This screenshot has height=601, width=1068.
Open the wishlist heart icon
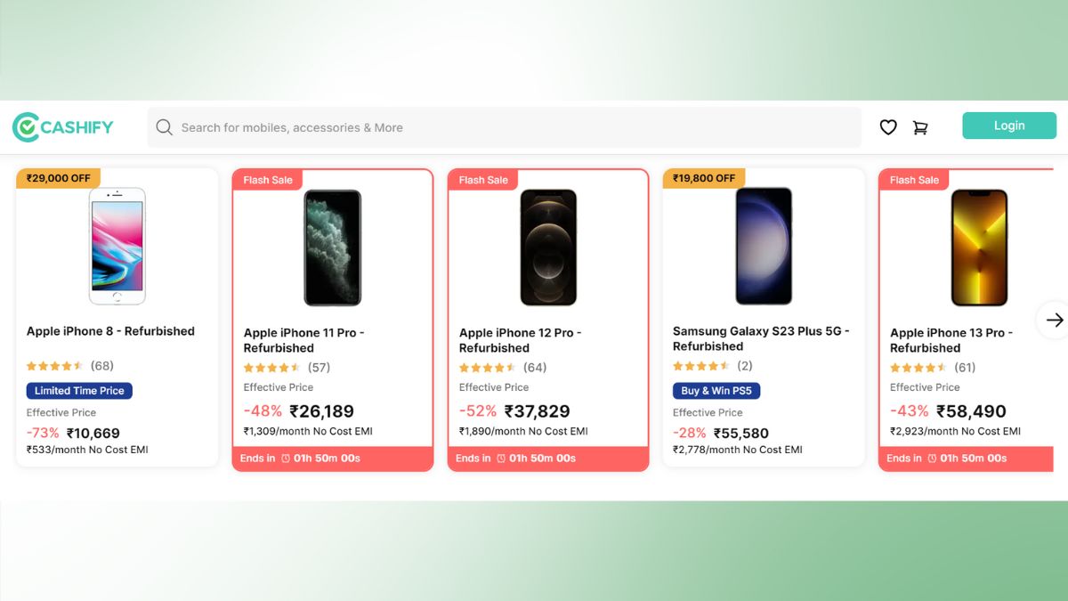click(888, 127)
